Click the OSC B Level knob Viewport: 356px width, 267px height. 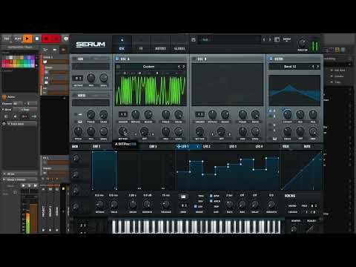tap(255, 132)
